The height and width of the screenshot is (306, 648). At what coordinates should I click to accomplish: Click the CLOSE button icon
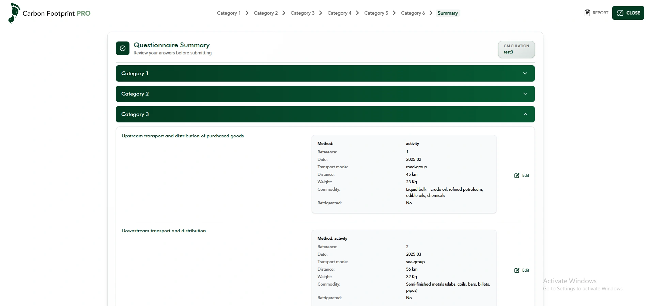(x=620, y=13)
